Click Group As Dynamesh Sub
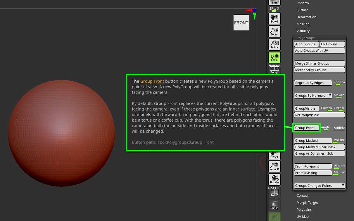354x221 pixels. 320,153
